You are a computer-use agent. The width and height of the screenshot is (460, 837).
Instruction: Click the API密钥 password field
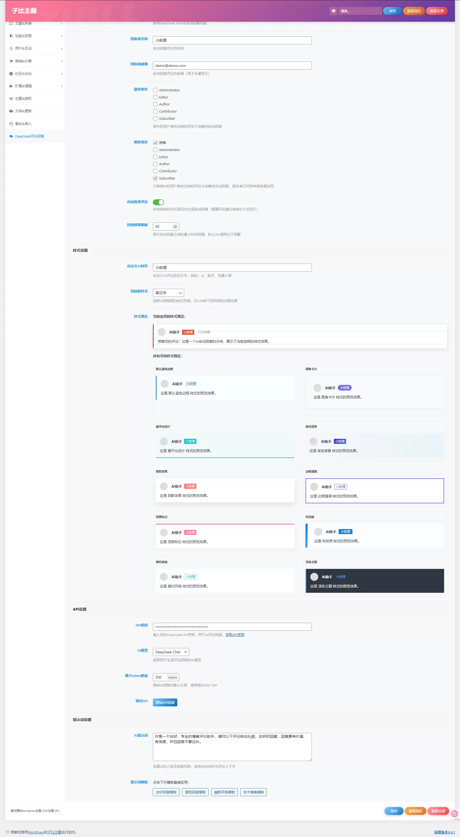click(x=232, y=626)
